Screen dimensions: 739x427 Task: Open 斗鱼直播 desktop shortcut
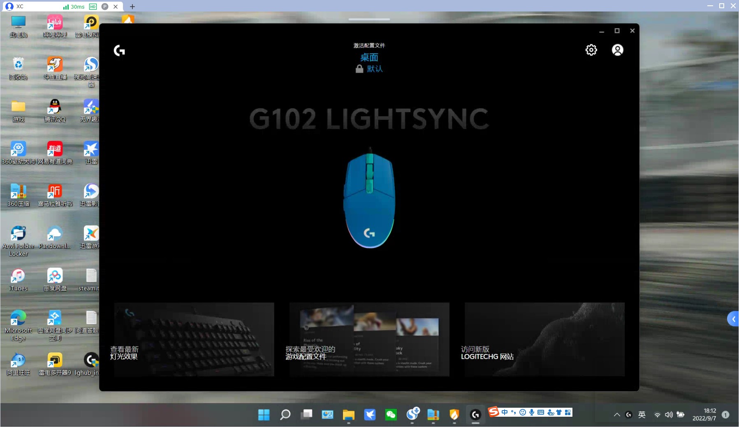(x=55, y=68)
